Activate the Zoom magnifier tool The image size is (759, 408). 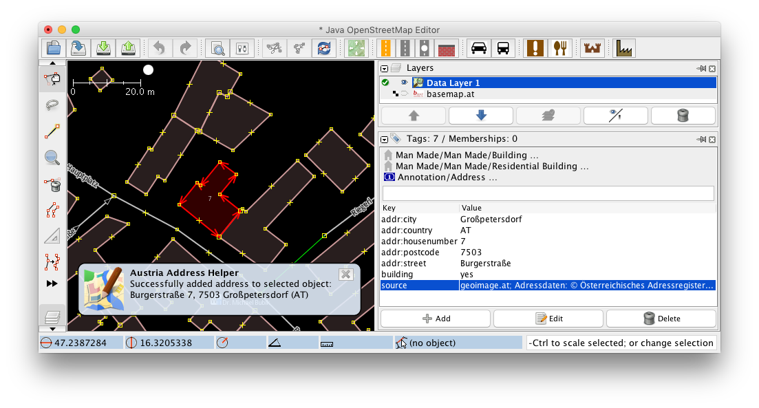(x=52, y=158)
